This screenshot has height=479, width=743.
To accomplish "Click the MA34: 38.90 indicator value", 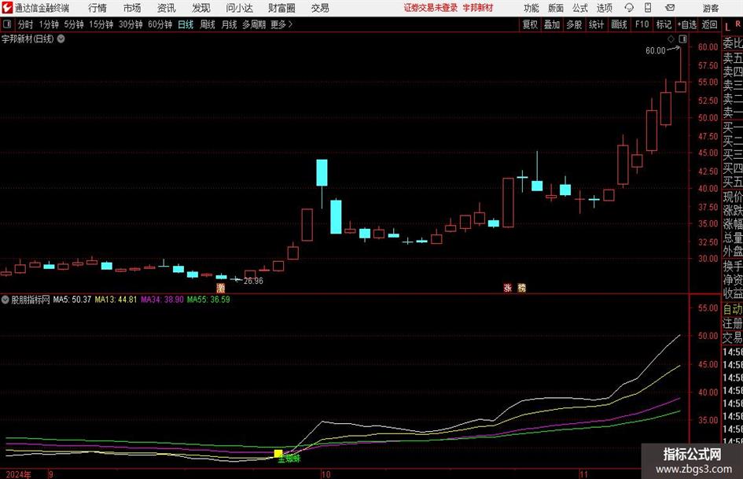I will click(x=162, y=299).
